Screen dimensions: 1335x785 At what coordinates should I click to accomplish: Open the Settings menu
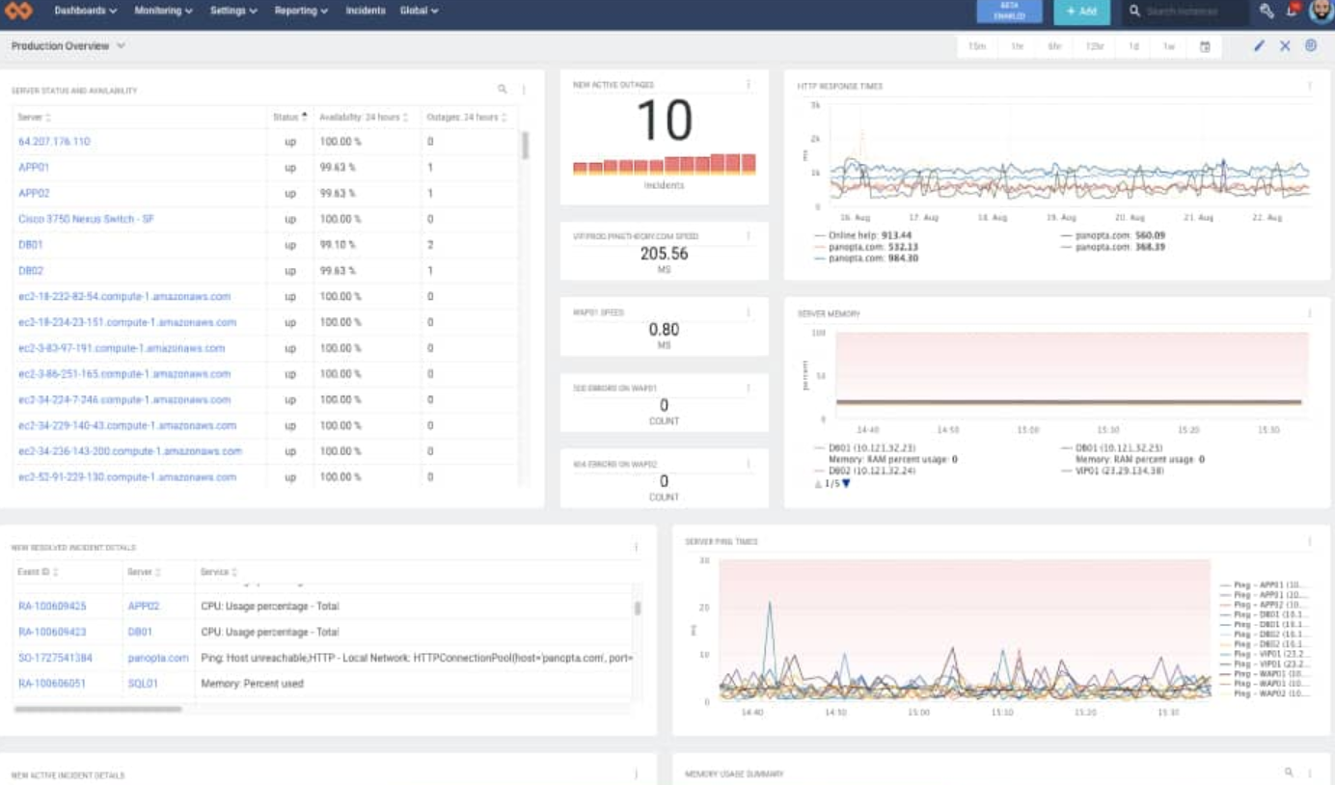233,11
